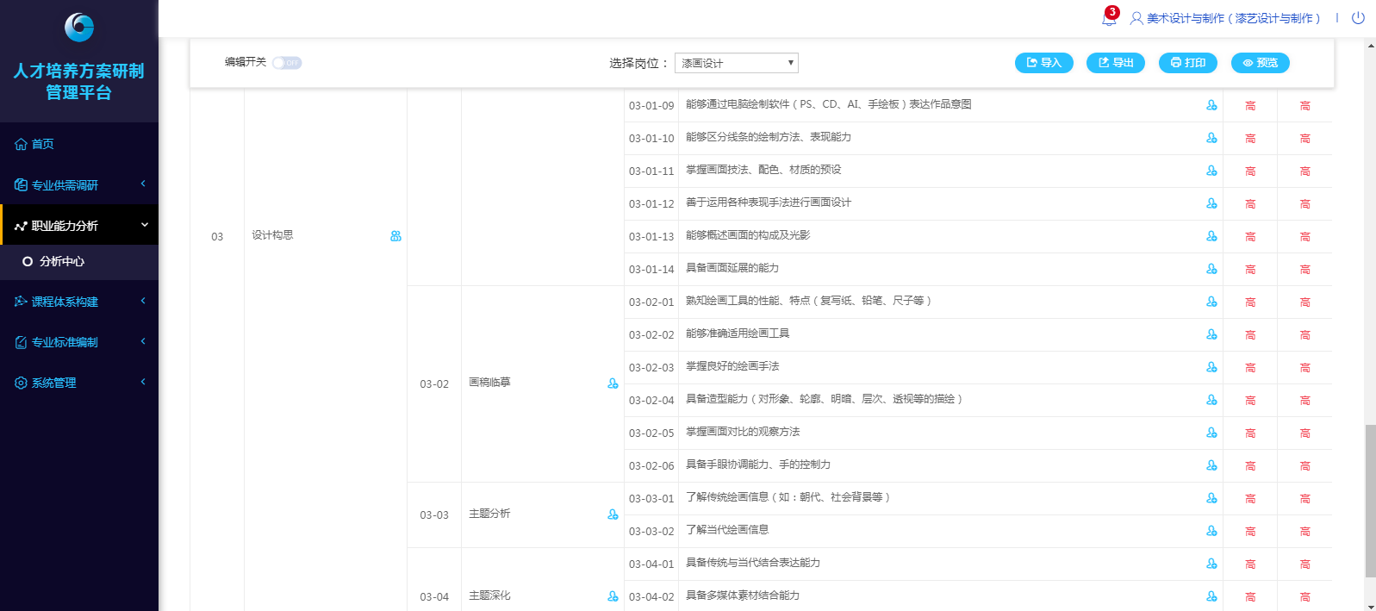Screen dimensions: 1376x611
Task: Open the 选择岗位 dropdown
Action: (736, 63)
